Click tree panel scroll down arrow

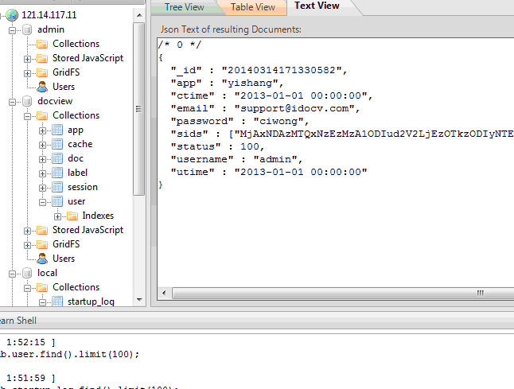pos(139,300)
